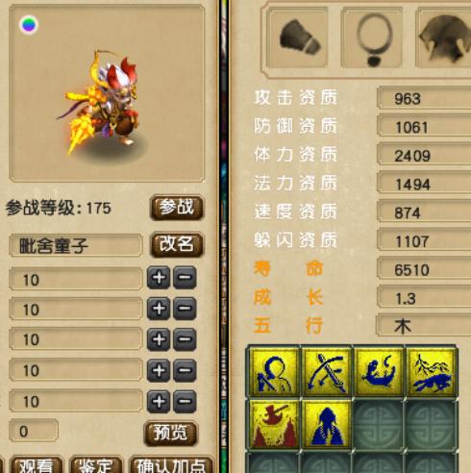Click the wrist guard equipment slot icon
Screen dimensions: 471x473
coord(298,38)
